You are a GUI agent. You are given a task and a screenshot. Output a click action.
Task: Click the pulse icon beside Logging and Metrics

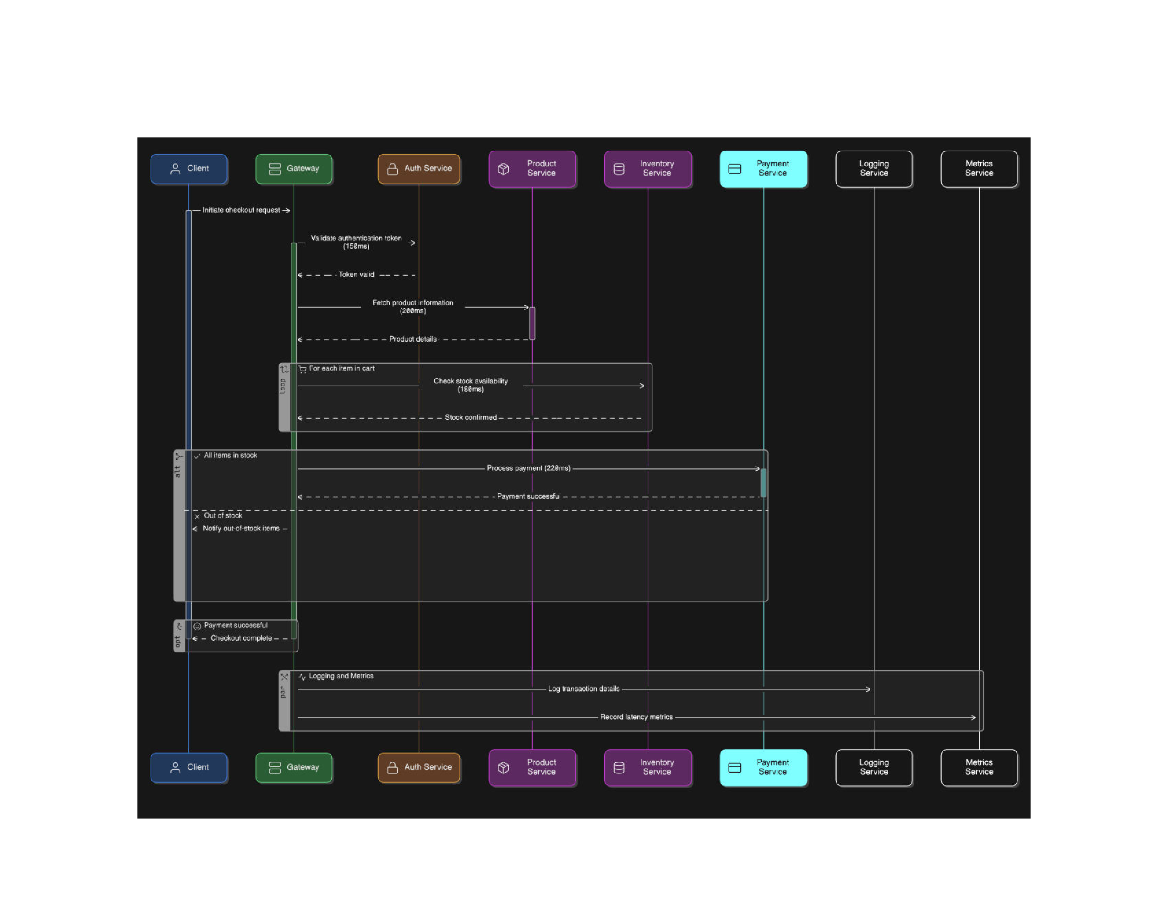click(x=303, y=677)
